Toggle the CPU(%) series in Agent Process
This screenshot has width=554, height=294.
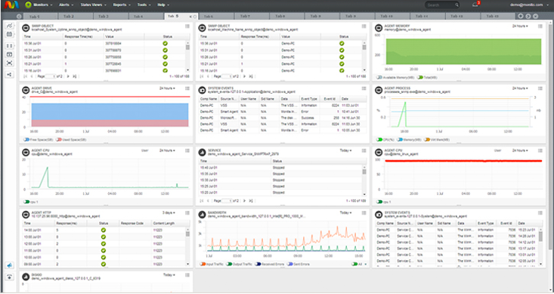pos(379,140)
